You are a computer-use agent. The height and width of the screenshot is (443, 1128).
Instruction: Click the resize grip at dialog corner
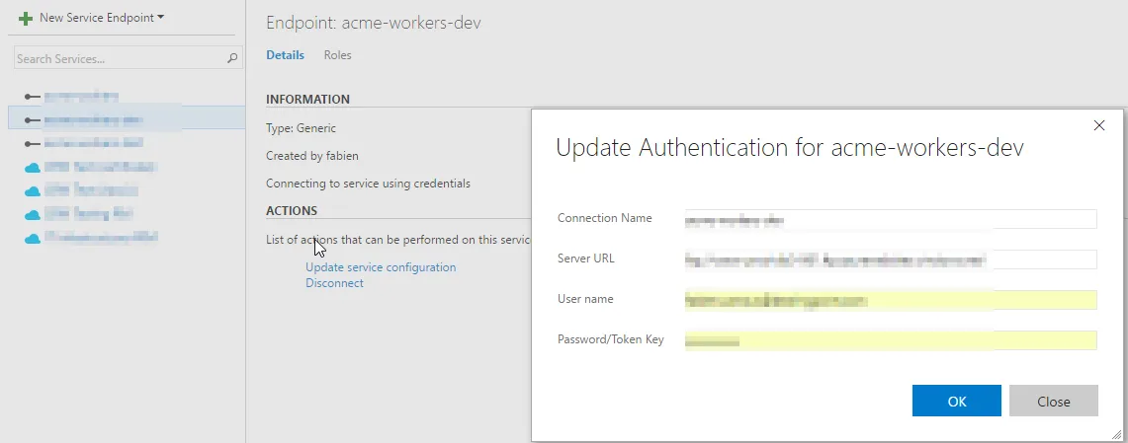pos(1116,434)
